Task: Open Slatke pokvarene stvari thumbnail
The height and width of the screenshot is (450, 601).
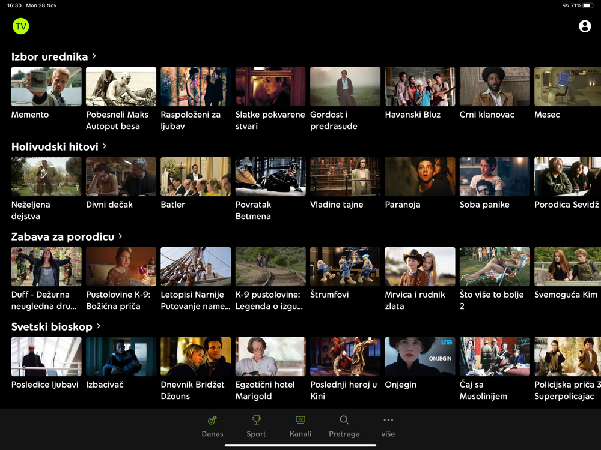Action: coord(270,86)
